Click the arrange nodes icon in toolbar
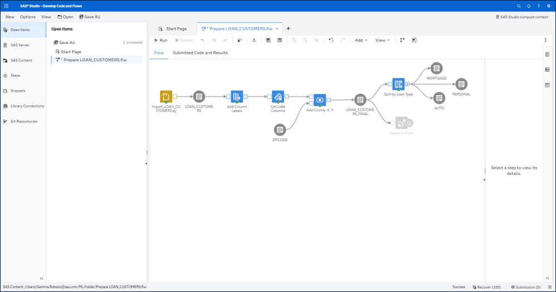This screenshot has width=556, height=292. (402, 41)
